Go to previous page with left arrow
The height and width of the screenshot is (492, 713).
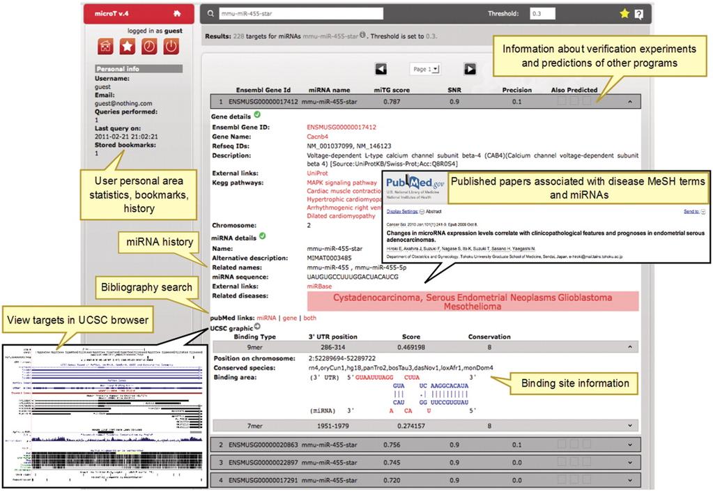click(x=381, y=69)
